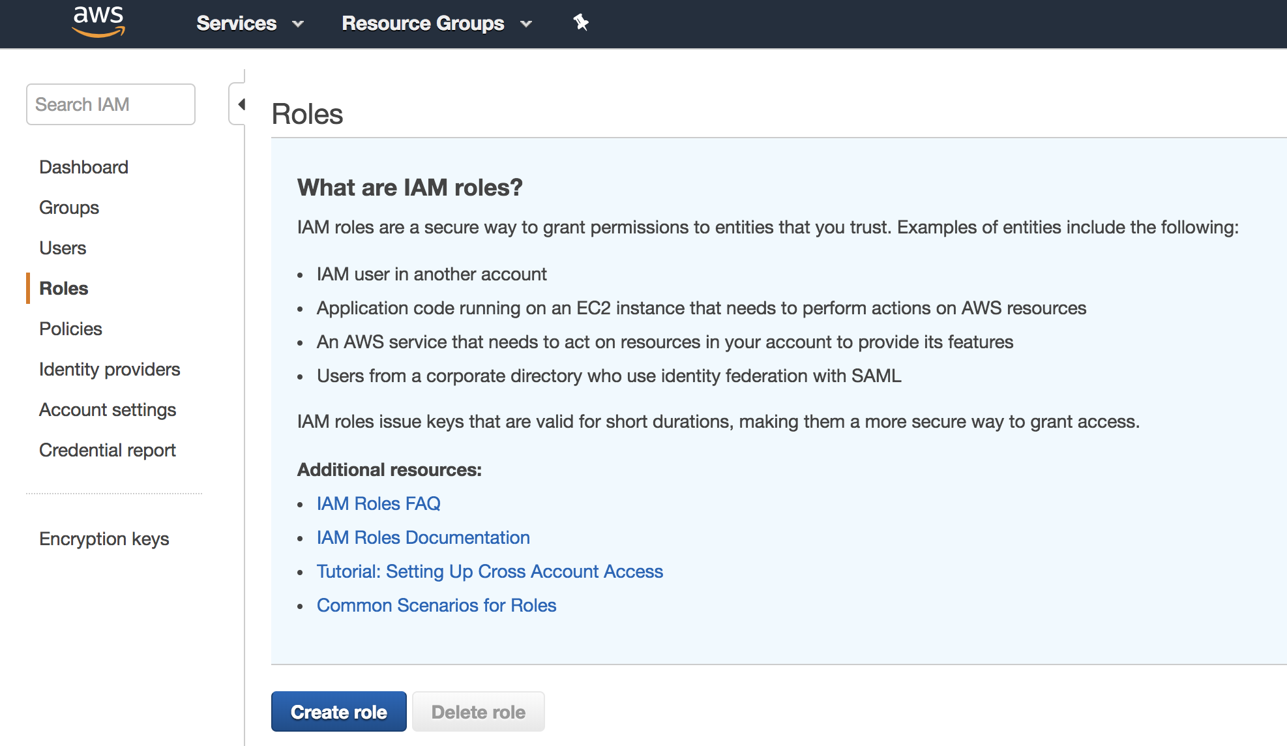This screenshot has width=1287, height=746.
Task: Navigate to Users section
Action: coord(63,248)
